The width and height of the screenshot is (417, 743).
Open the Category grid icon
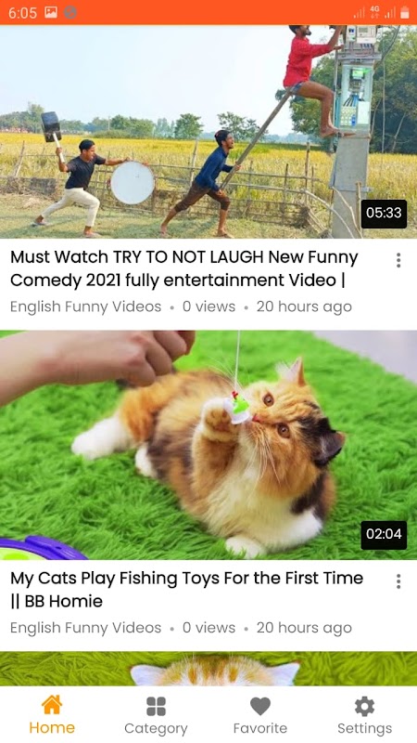pyautogui.click(x=156, y=706)
